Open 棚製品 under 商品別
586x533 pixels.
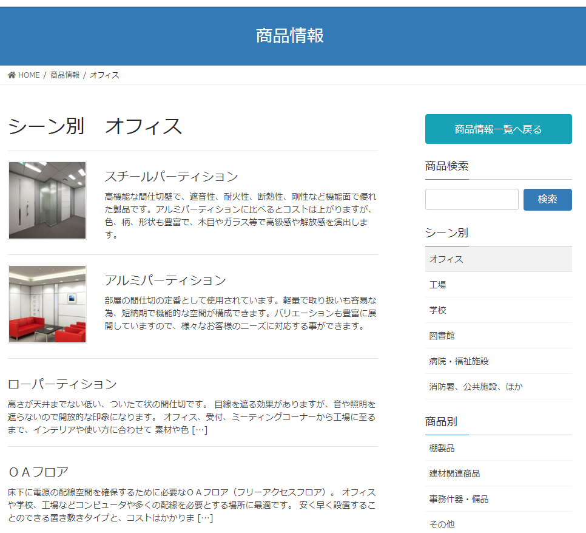click(x=442, y=448)
